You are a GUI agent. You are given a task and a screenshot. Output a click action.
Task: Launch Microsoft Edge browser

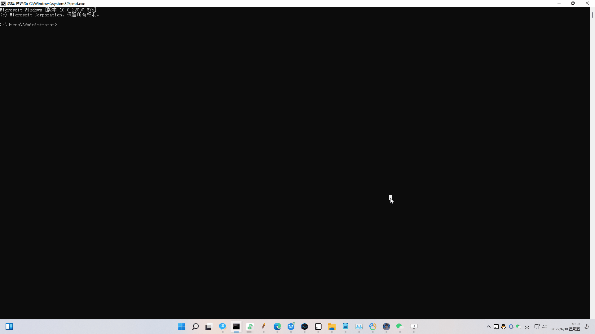(x=278, y=327)
